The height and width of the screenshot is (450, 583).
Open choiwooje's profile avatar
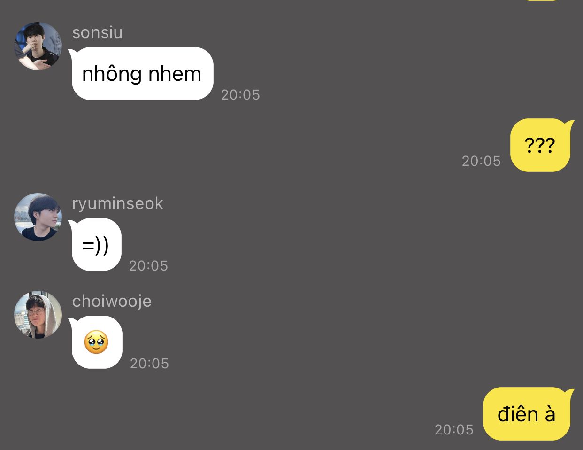pos(38,315)
